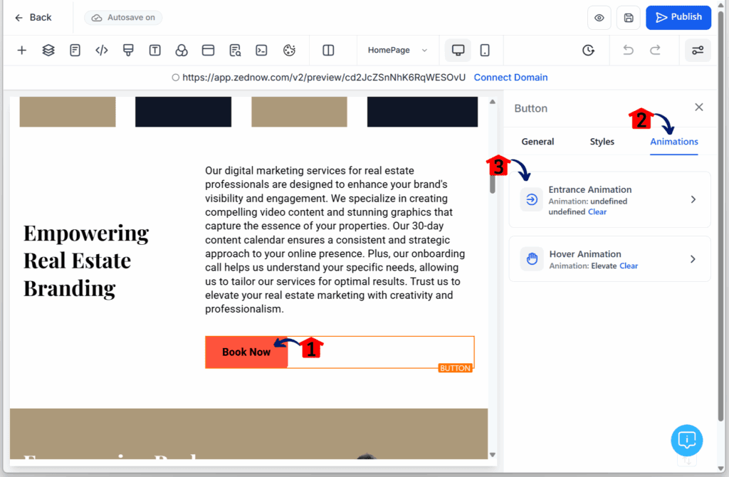Screen dimensions: 729x477
Task: Click the preview URL text
Action: tap(324, 78)
